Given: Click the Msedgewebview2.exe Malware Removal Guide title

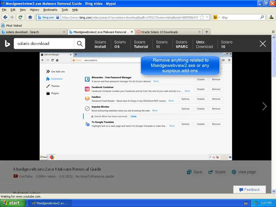Looking at the screenshot, I should click(57, 169).
